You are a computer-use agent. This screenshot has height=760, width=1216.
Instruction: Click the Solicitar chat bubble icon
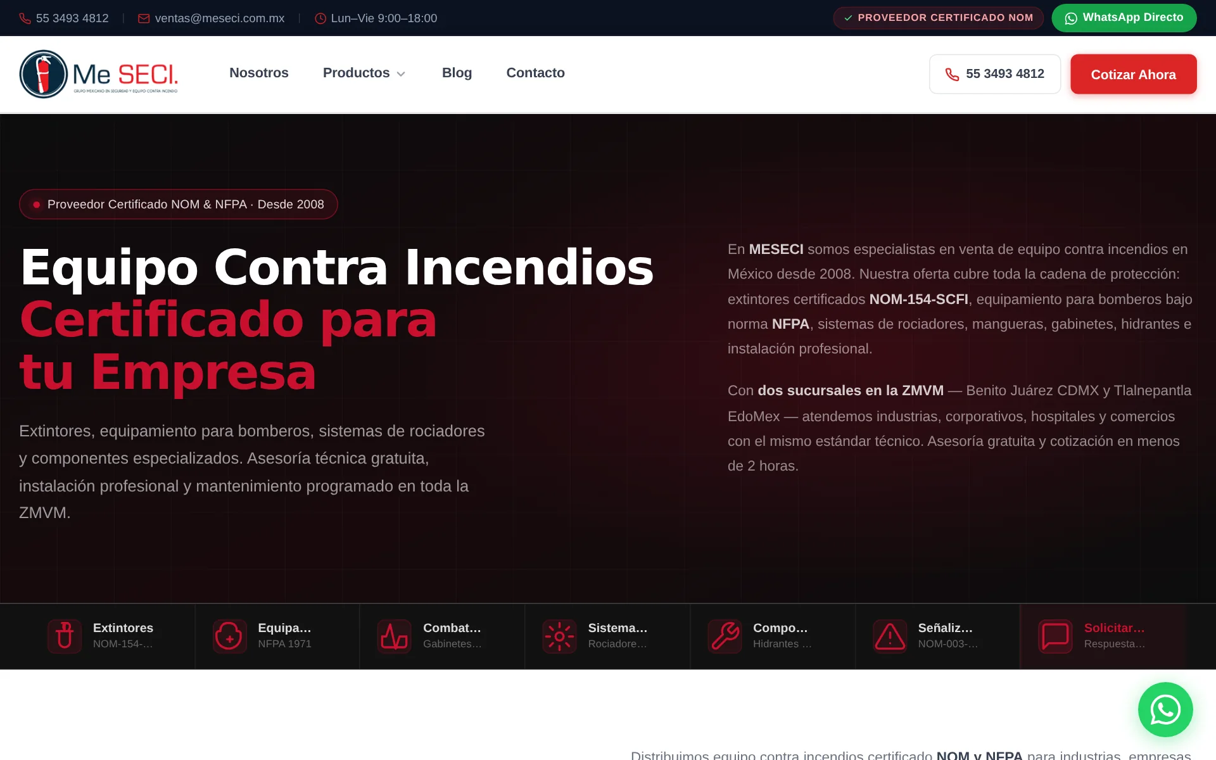(1055, 636)
